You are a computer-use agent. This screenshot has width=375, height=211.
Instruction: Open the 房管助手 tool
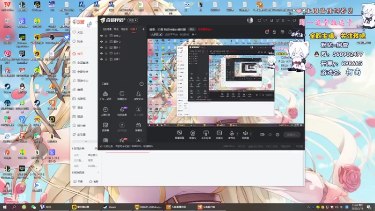(x=138, y=96)
